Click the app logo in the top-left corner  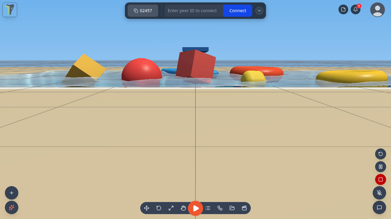(x=10, y=10)
